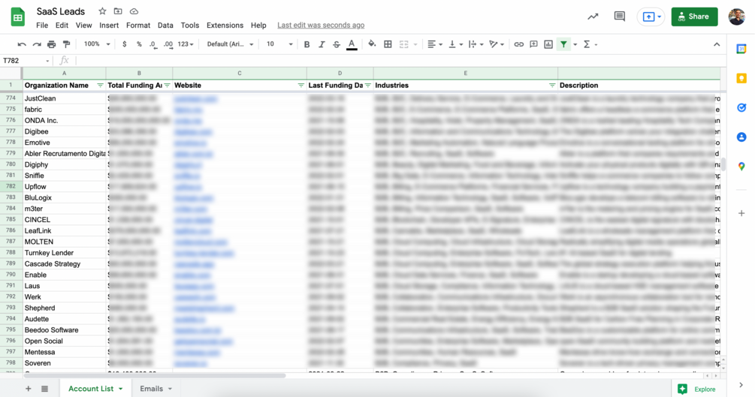Insert a link
This screenshot has height=397, width=755.
click(x=518, y=44)
